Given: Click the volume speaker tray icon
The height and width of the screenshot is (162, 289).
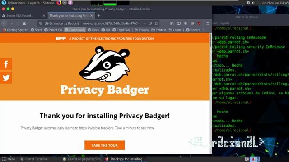Looking at the screenshot, I should point(253,3).
